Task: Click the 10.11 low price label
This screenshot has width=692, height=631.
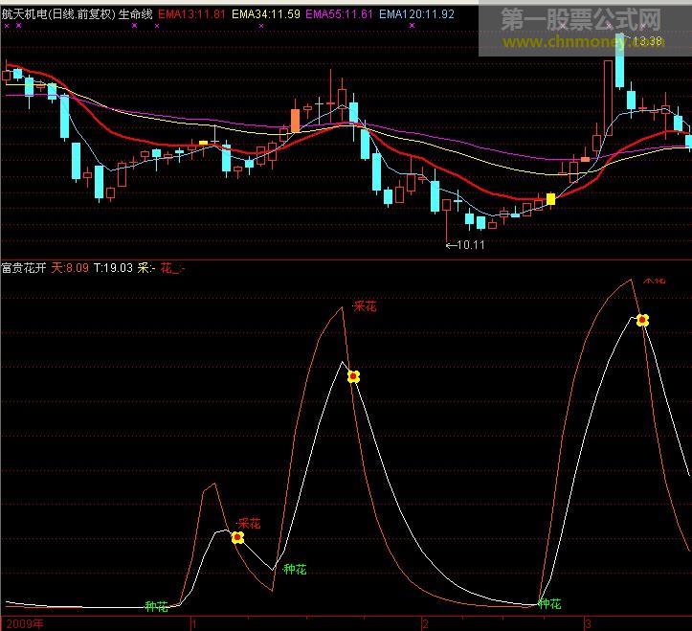Action: pyautogui.click(x=471, y=244)
